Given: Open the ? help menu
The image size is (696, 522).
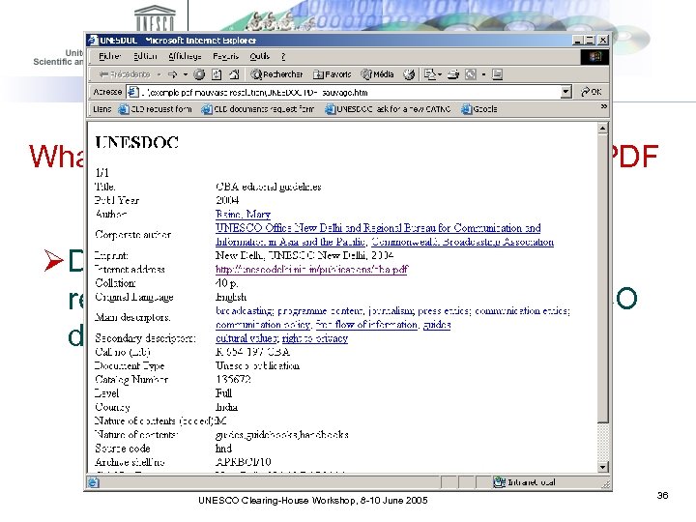Looking at the screenshot, I should pyautogui.click(x=283, y=56).
